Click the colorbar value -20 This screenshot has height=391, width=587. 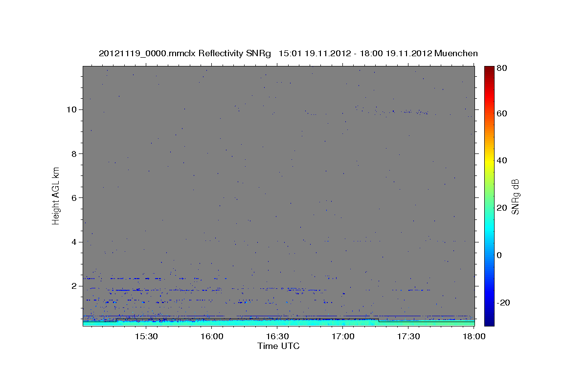tap(503, 303)
